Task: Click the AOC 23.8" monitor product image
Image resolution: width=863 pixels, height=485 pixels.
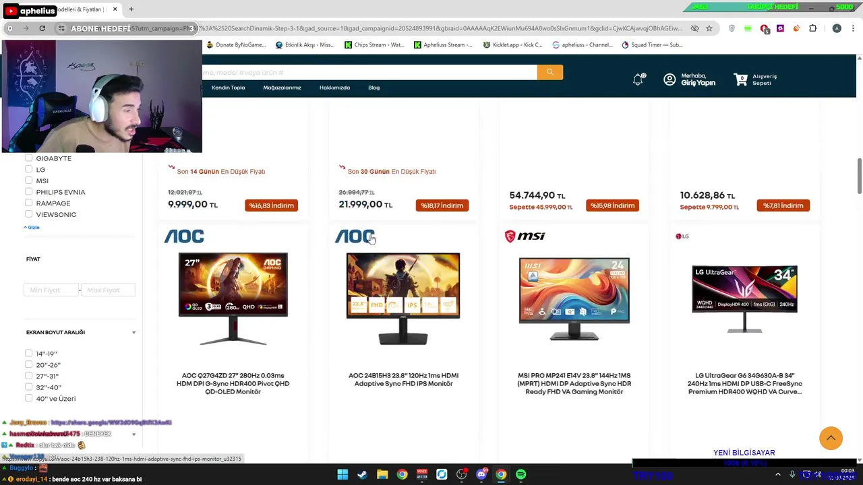Action: [403, 299]
